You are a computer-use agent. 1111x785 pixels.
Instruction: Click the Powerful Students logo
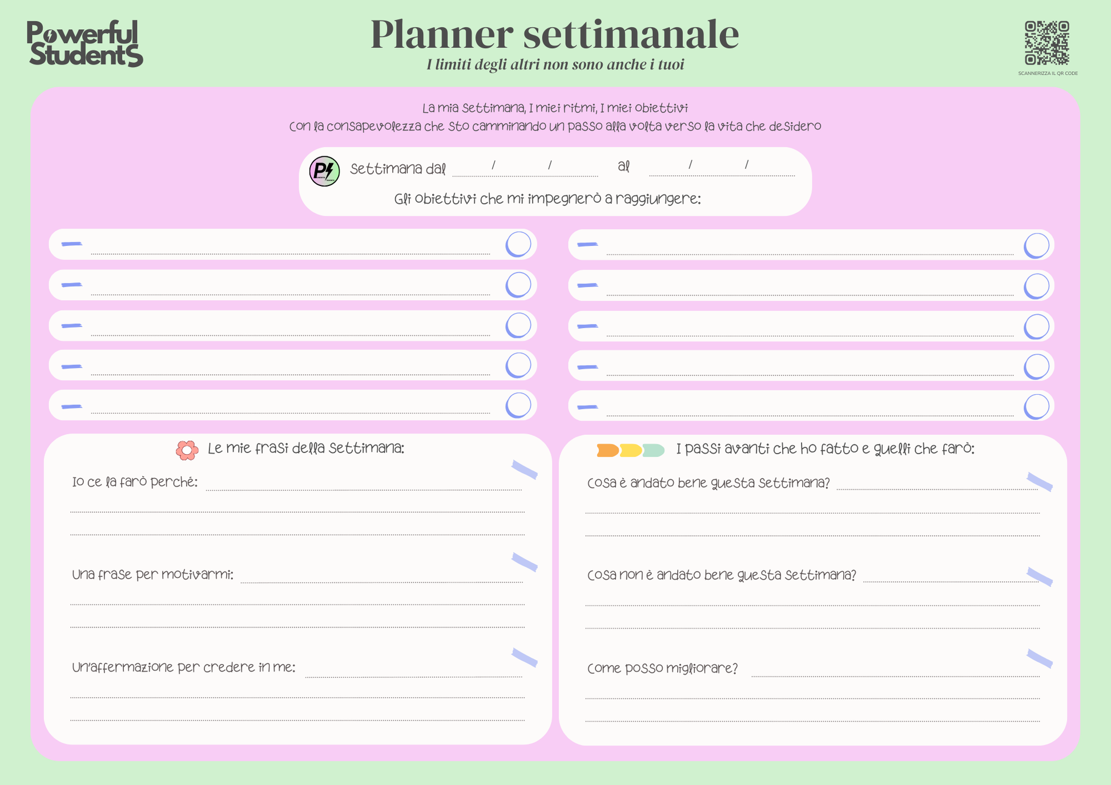[x=84, y=43]
